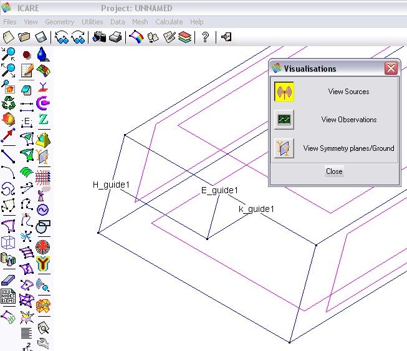Click the View Sources label text
Image resolution: width=407 pixels, height=351 pixels.
[348, 92]
